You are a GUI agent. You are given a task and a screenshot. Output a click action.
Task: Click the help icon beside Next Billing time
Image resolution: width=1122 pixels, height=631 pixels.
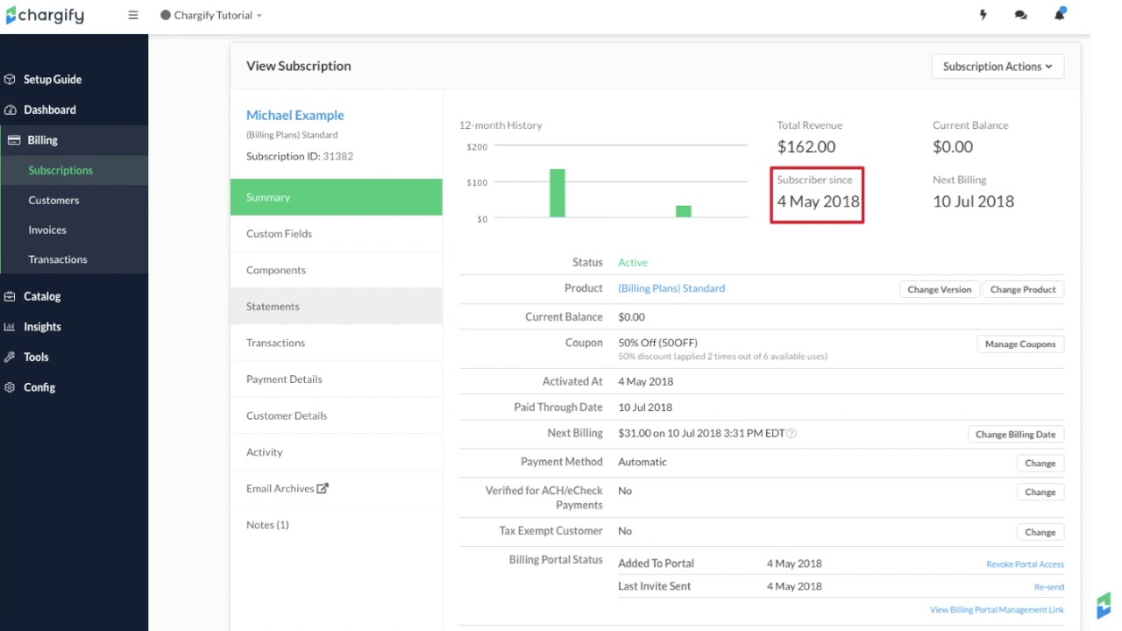coord(792,433)
